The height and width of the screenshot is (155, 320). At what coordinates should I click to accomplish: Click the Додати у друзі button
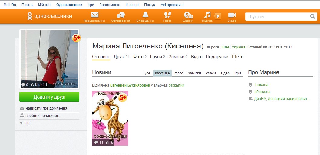[49, 97]
